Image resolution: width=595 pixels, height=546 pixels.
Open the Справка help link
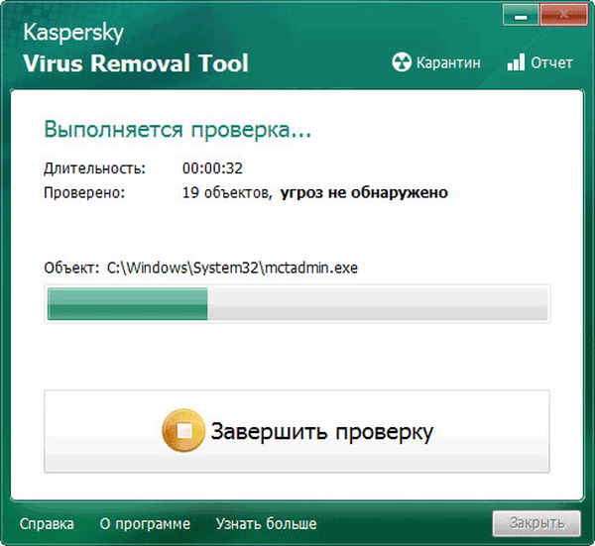[46, 523]
